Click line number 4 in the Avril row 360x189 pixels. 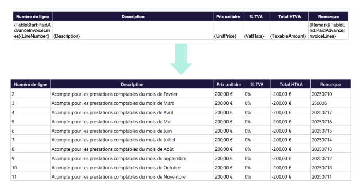pyautogui.click(x=13, y=113)
